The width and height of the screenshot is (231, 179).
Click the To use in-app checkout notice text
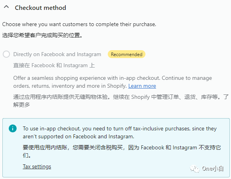click(x=120, y=132)
